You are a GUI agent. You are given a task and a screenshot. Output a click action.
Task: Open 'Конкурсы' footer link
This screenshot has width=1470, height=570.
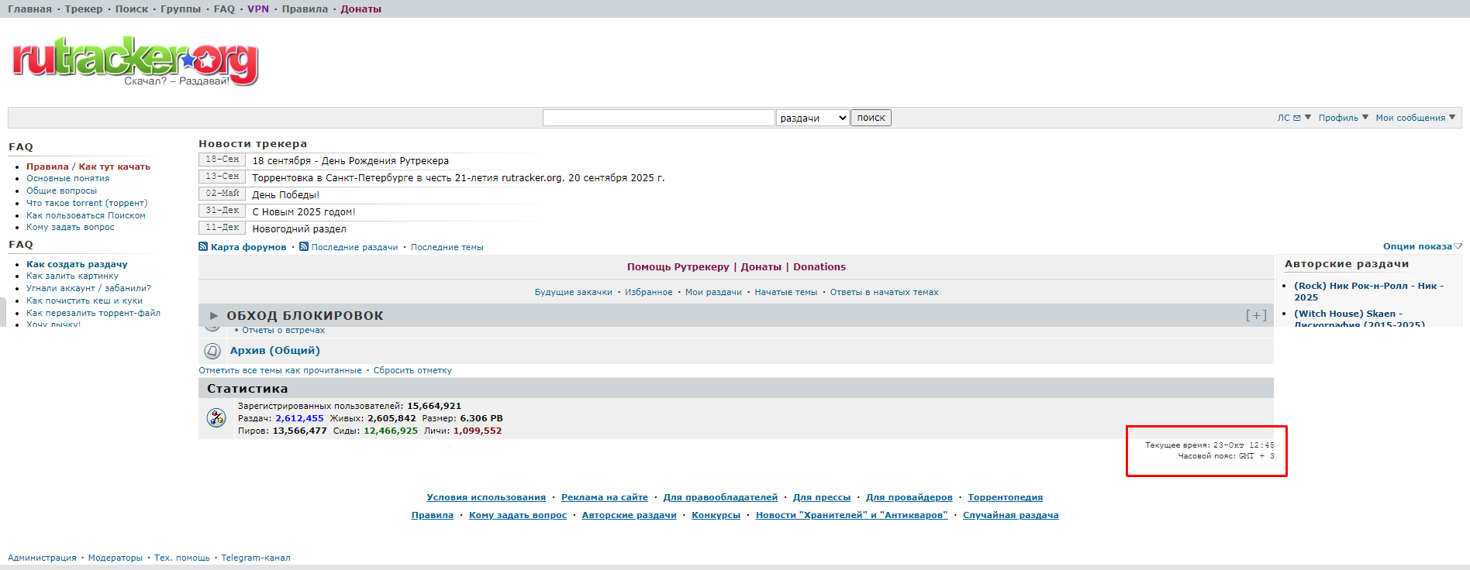coord(716,515)
